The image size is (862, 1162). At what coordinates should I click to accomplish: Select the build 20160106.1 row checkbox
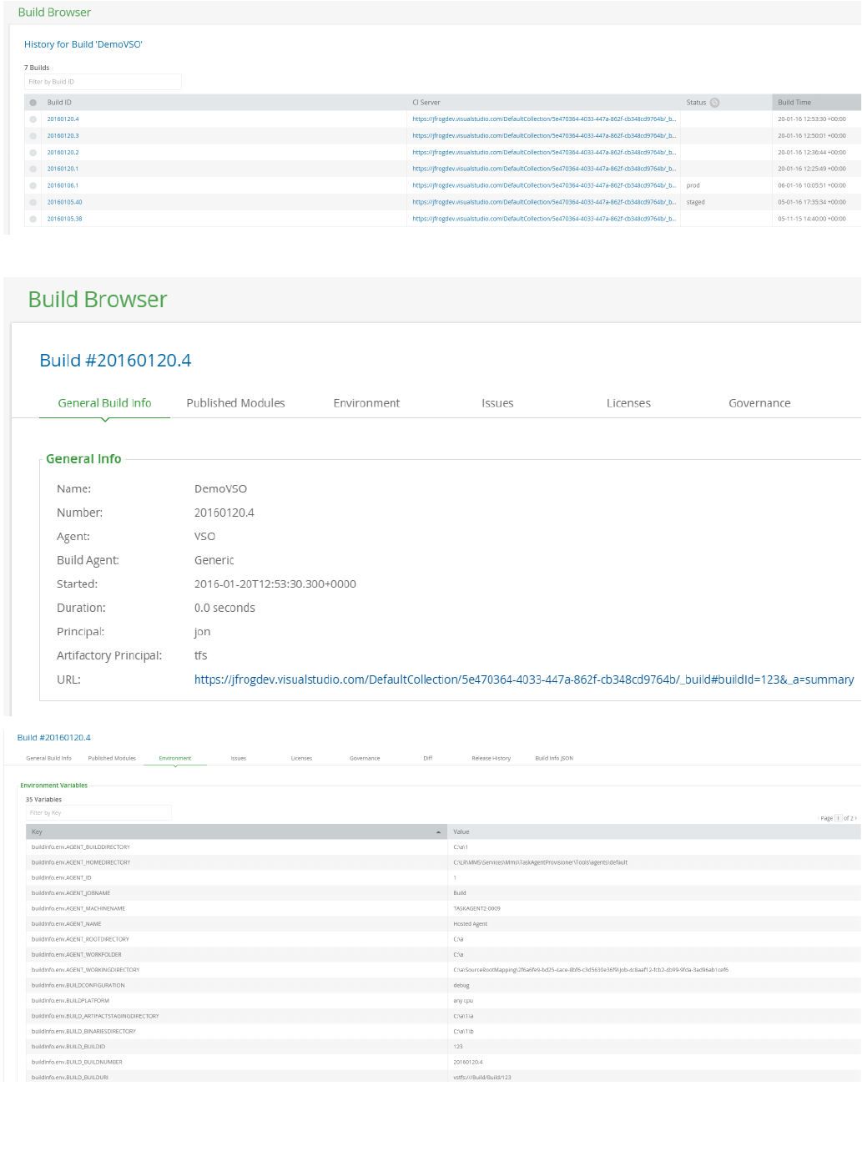(x=33, y=185)
